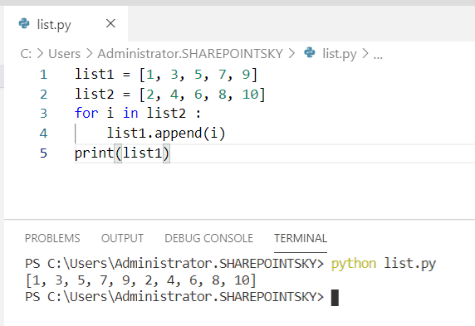This screenshot has height=326, width=475.
Task: Place cursor on 'list1 = [1, 3, 5, 7, 9]'
Action: tap(166, 75)
